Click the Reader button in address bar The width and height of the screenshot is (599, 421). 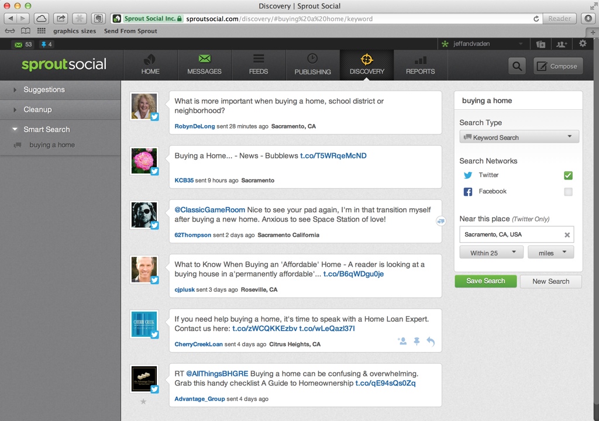tap(559, 19)
